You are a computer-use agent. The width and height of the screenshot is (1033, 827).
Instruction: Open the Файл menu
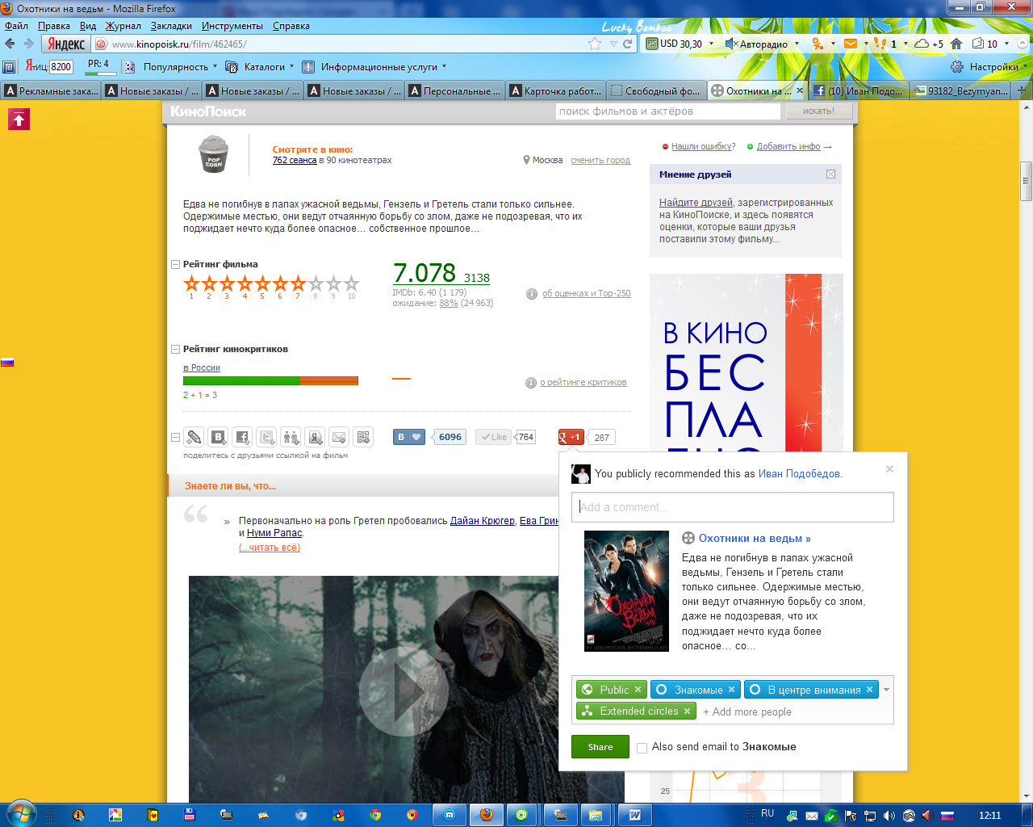16,26
